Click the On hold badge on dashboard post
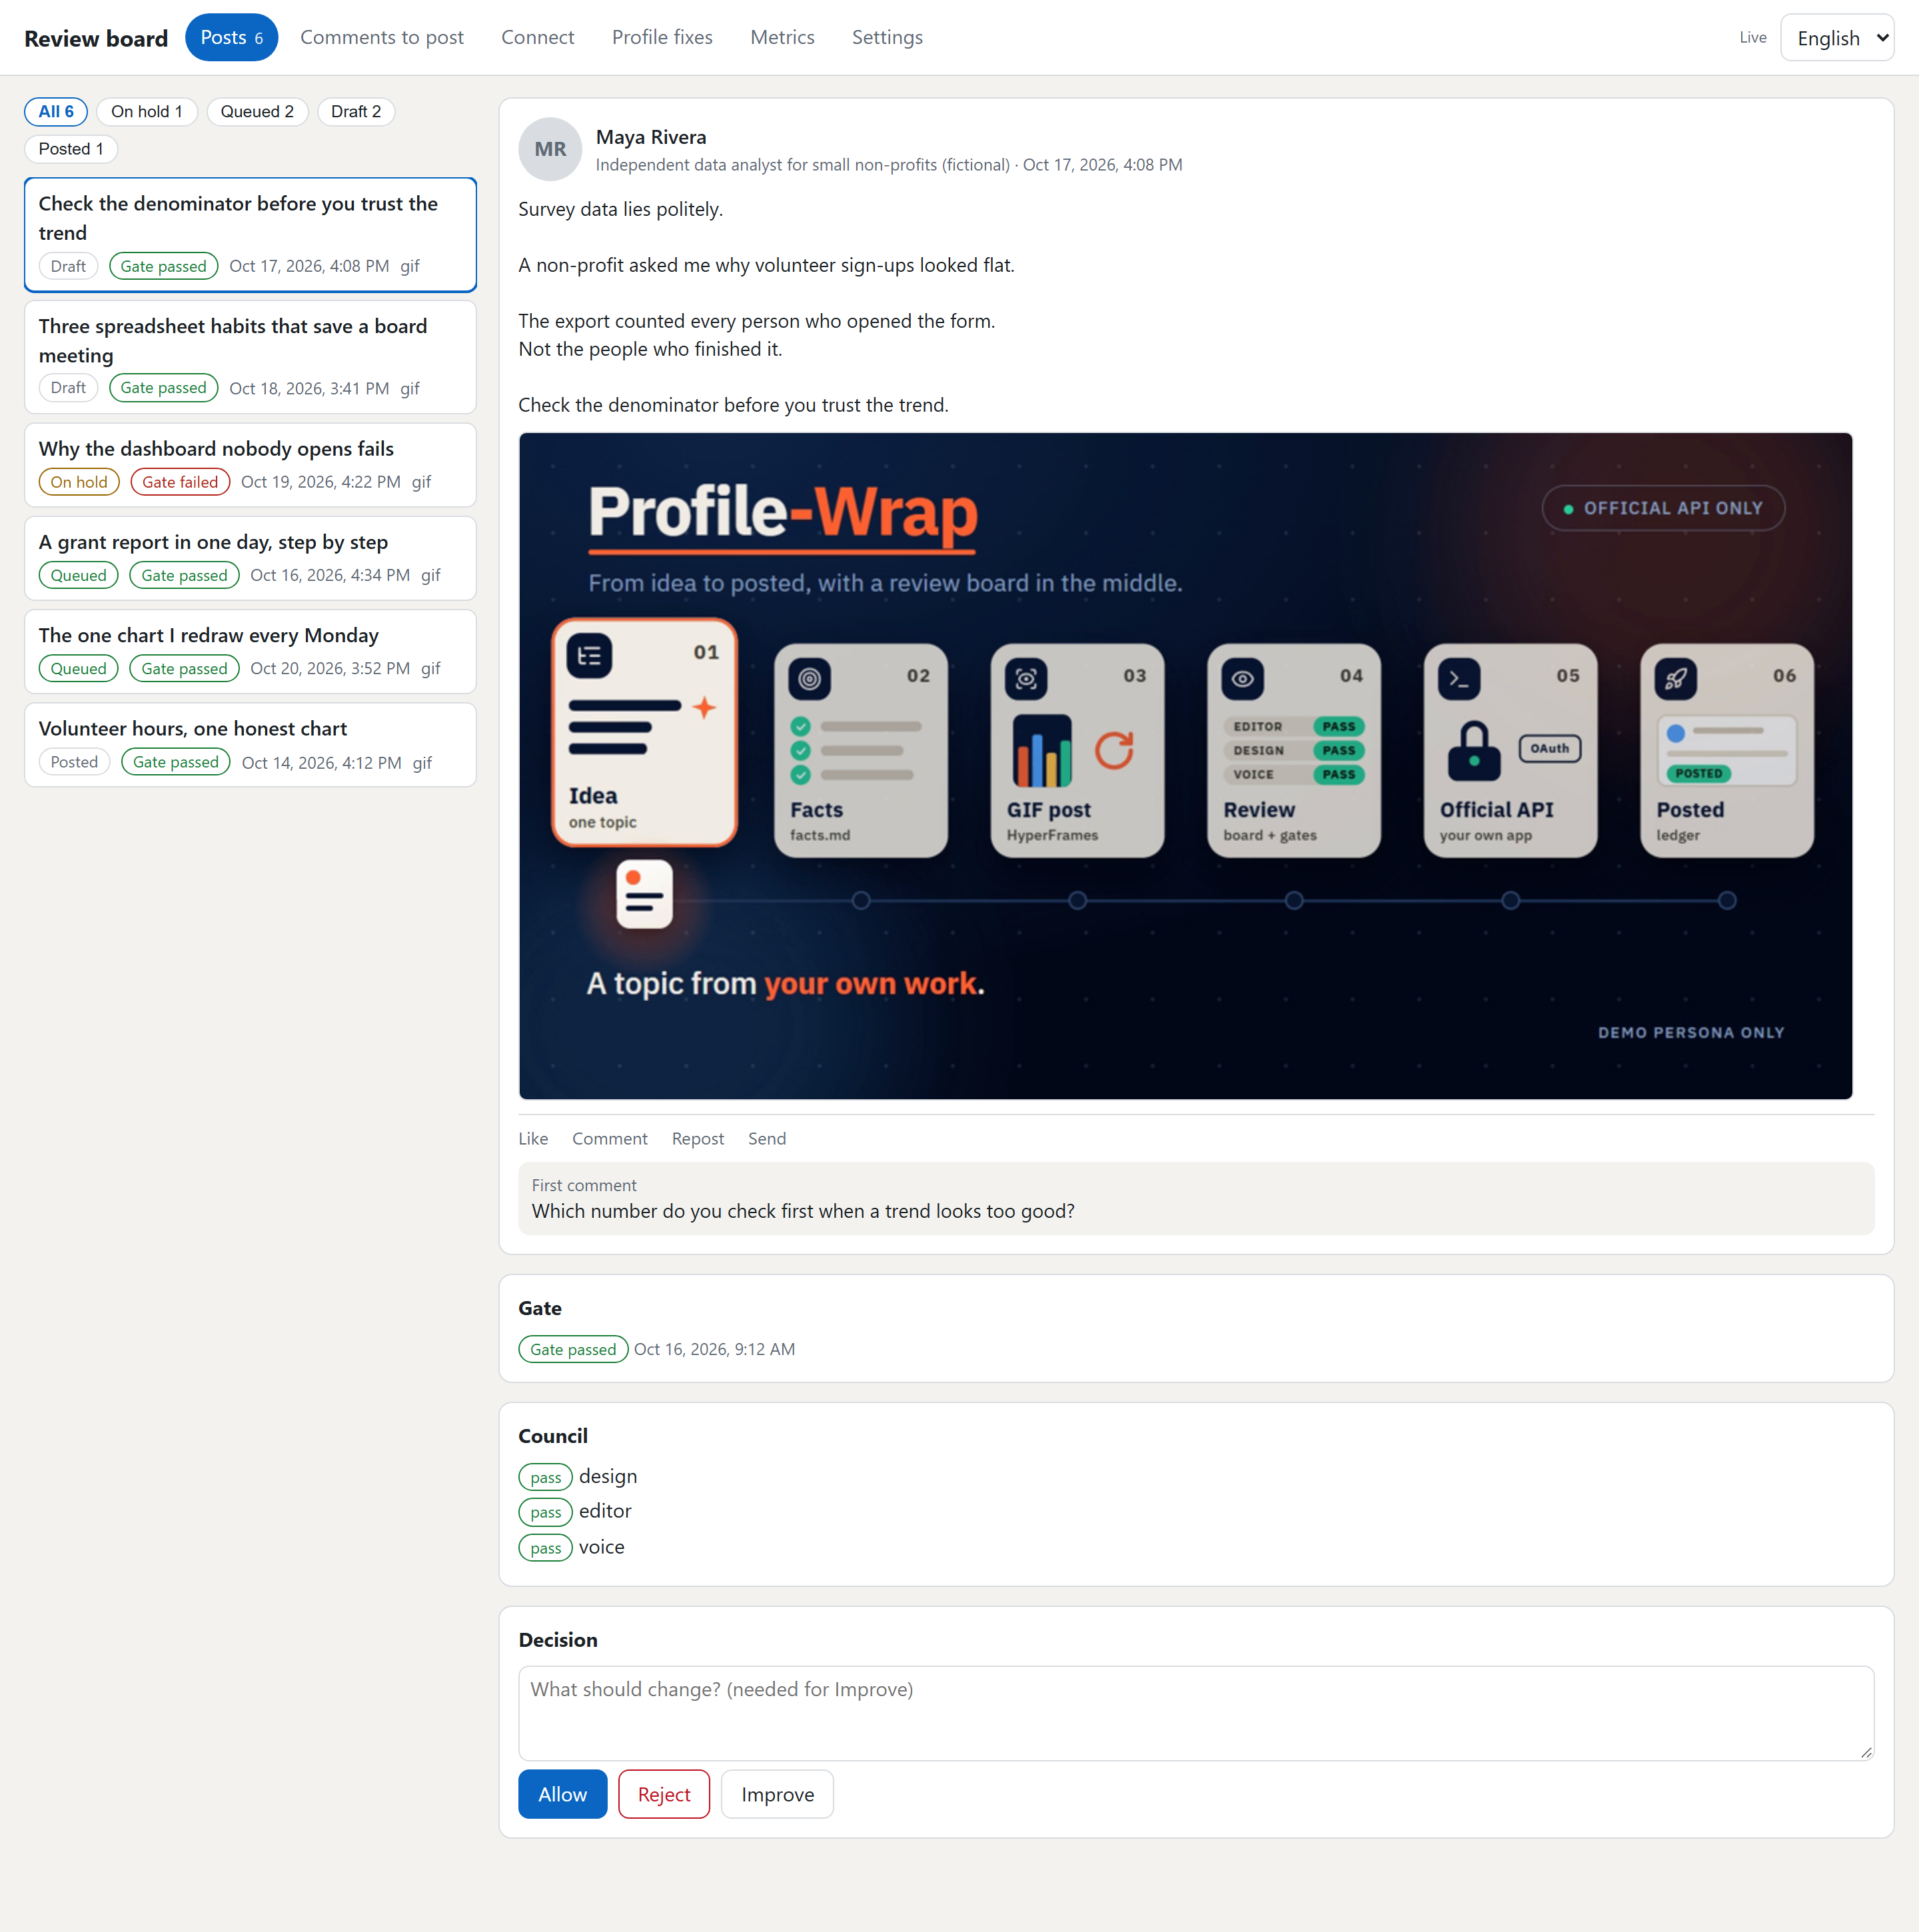1919x1932 pixels. click(79, 482)
